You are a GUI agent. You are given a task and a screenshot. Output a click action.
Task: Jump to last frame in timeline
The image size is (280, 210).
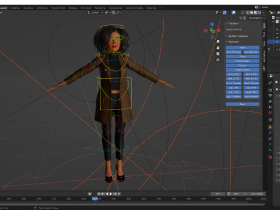[119, 194]
